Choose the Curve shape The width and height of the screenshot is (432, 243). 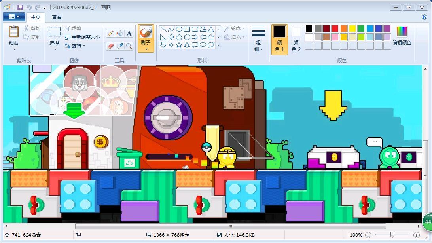coord(171,29)
